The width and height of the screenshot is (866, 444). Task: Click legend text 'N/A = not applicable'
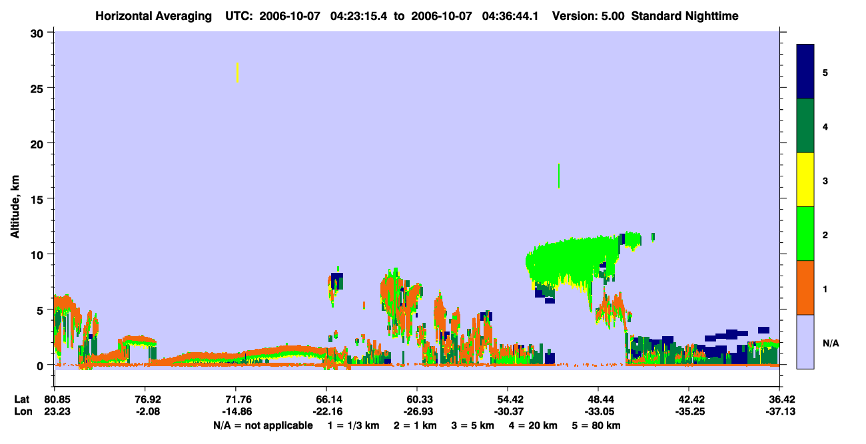coord(262,425)
